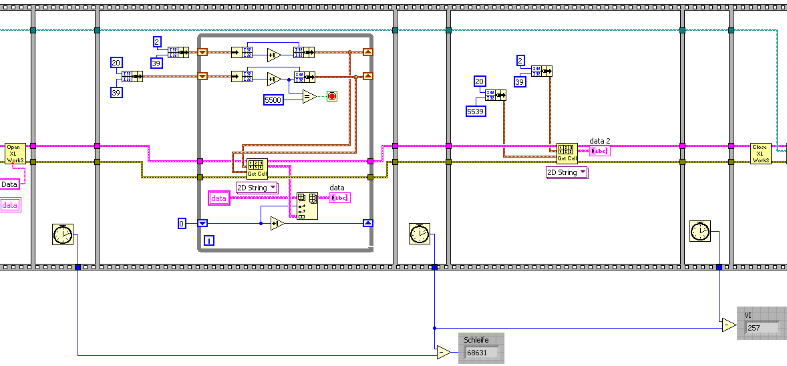Click the top-left shift register down arrow
The height and width of the screenshot is (366, 787).
coord(202,51)
